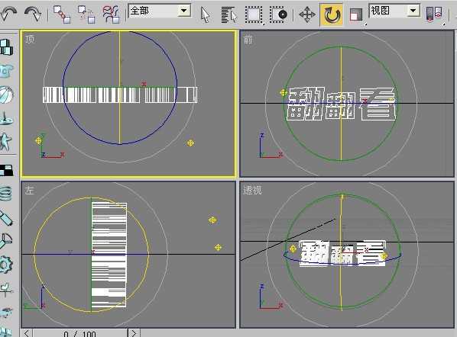
Task: Click the Undo arrow icon
Action: click(8, 14)
